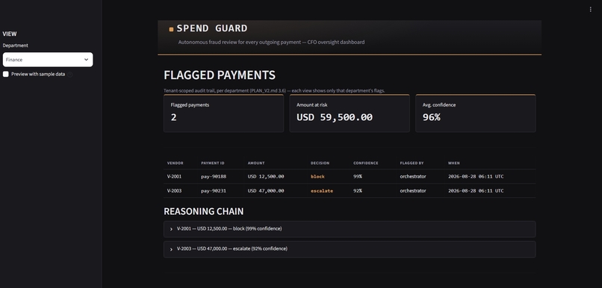The width and height of the screenshot is (602, 288).
Task: Click the CONFIDENCE column header
Action: (365, 163)
